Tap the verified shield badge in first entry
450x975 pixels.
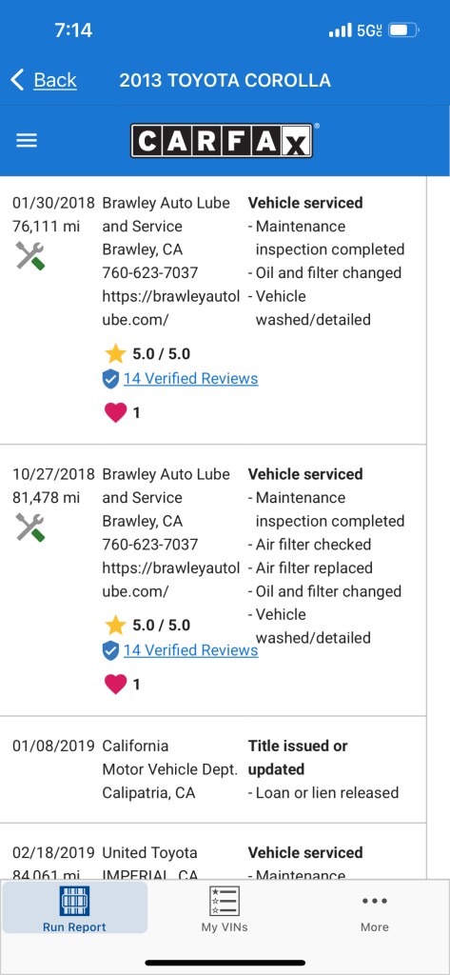pyautogui.click(x=110, y=379)
